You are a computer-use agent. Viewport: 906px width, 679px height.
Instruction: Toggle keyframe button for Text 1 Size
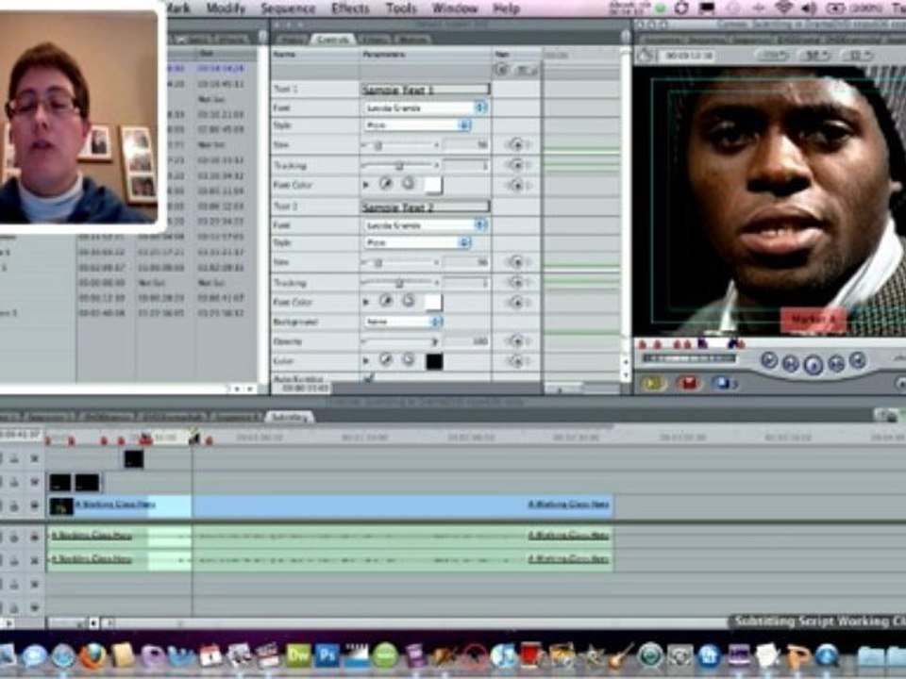click(x=516, y=145)
